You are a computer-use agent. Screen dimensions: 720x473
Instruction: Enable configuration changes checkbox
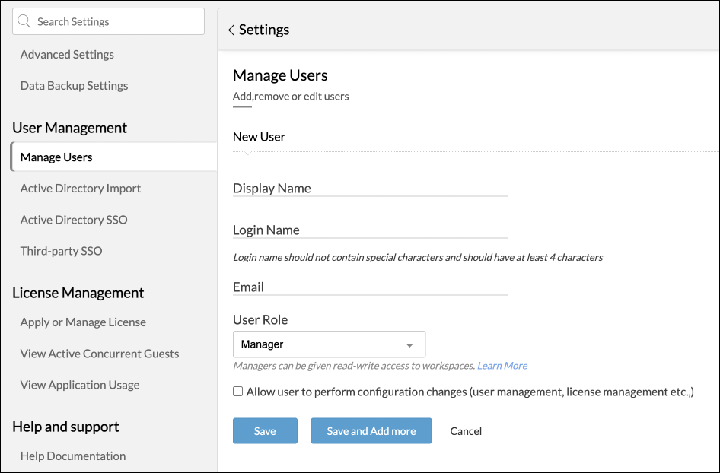point(238,392)
